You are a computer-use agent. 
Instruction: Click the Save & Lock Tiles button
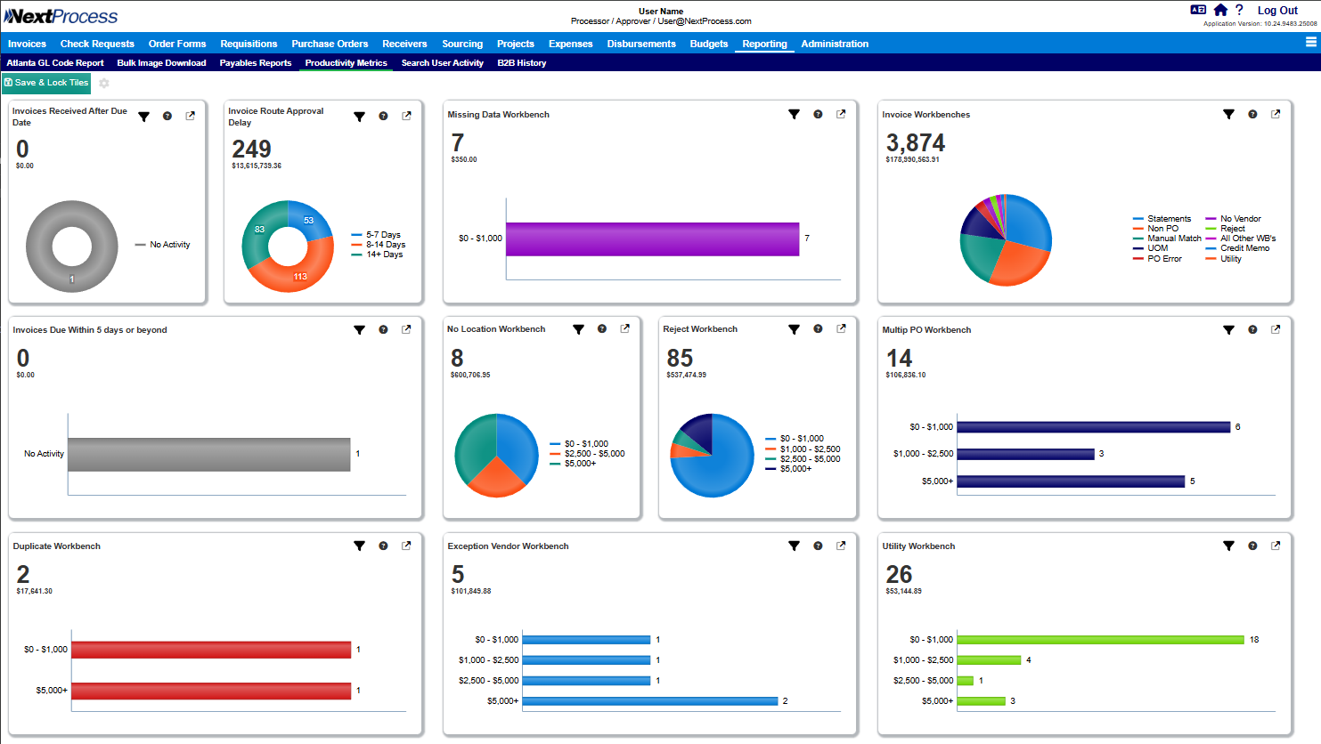pyautogui.click(x=46, y=83)
